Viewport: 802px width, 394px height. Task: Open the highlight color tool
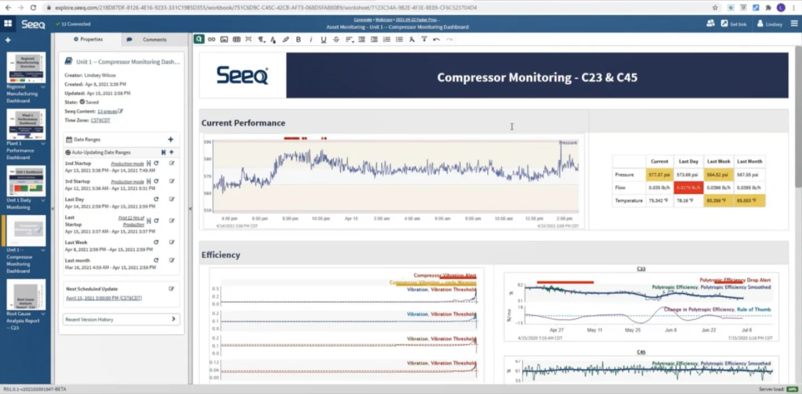286,40
